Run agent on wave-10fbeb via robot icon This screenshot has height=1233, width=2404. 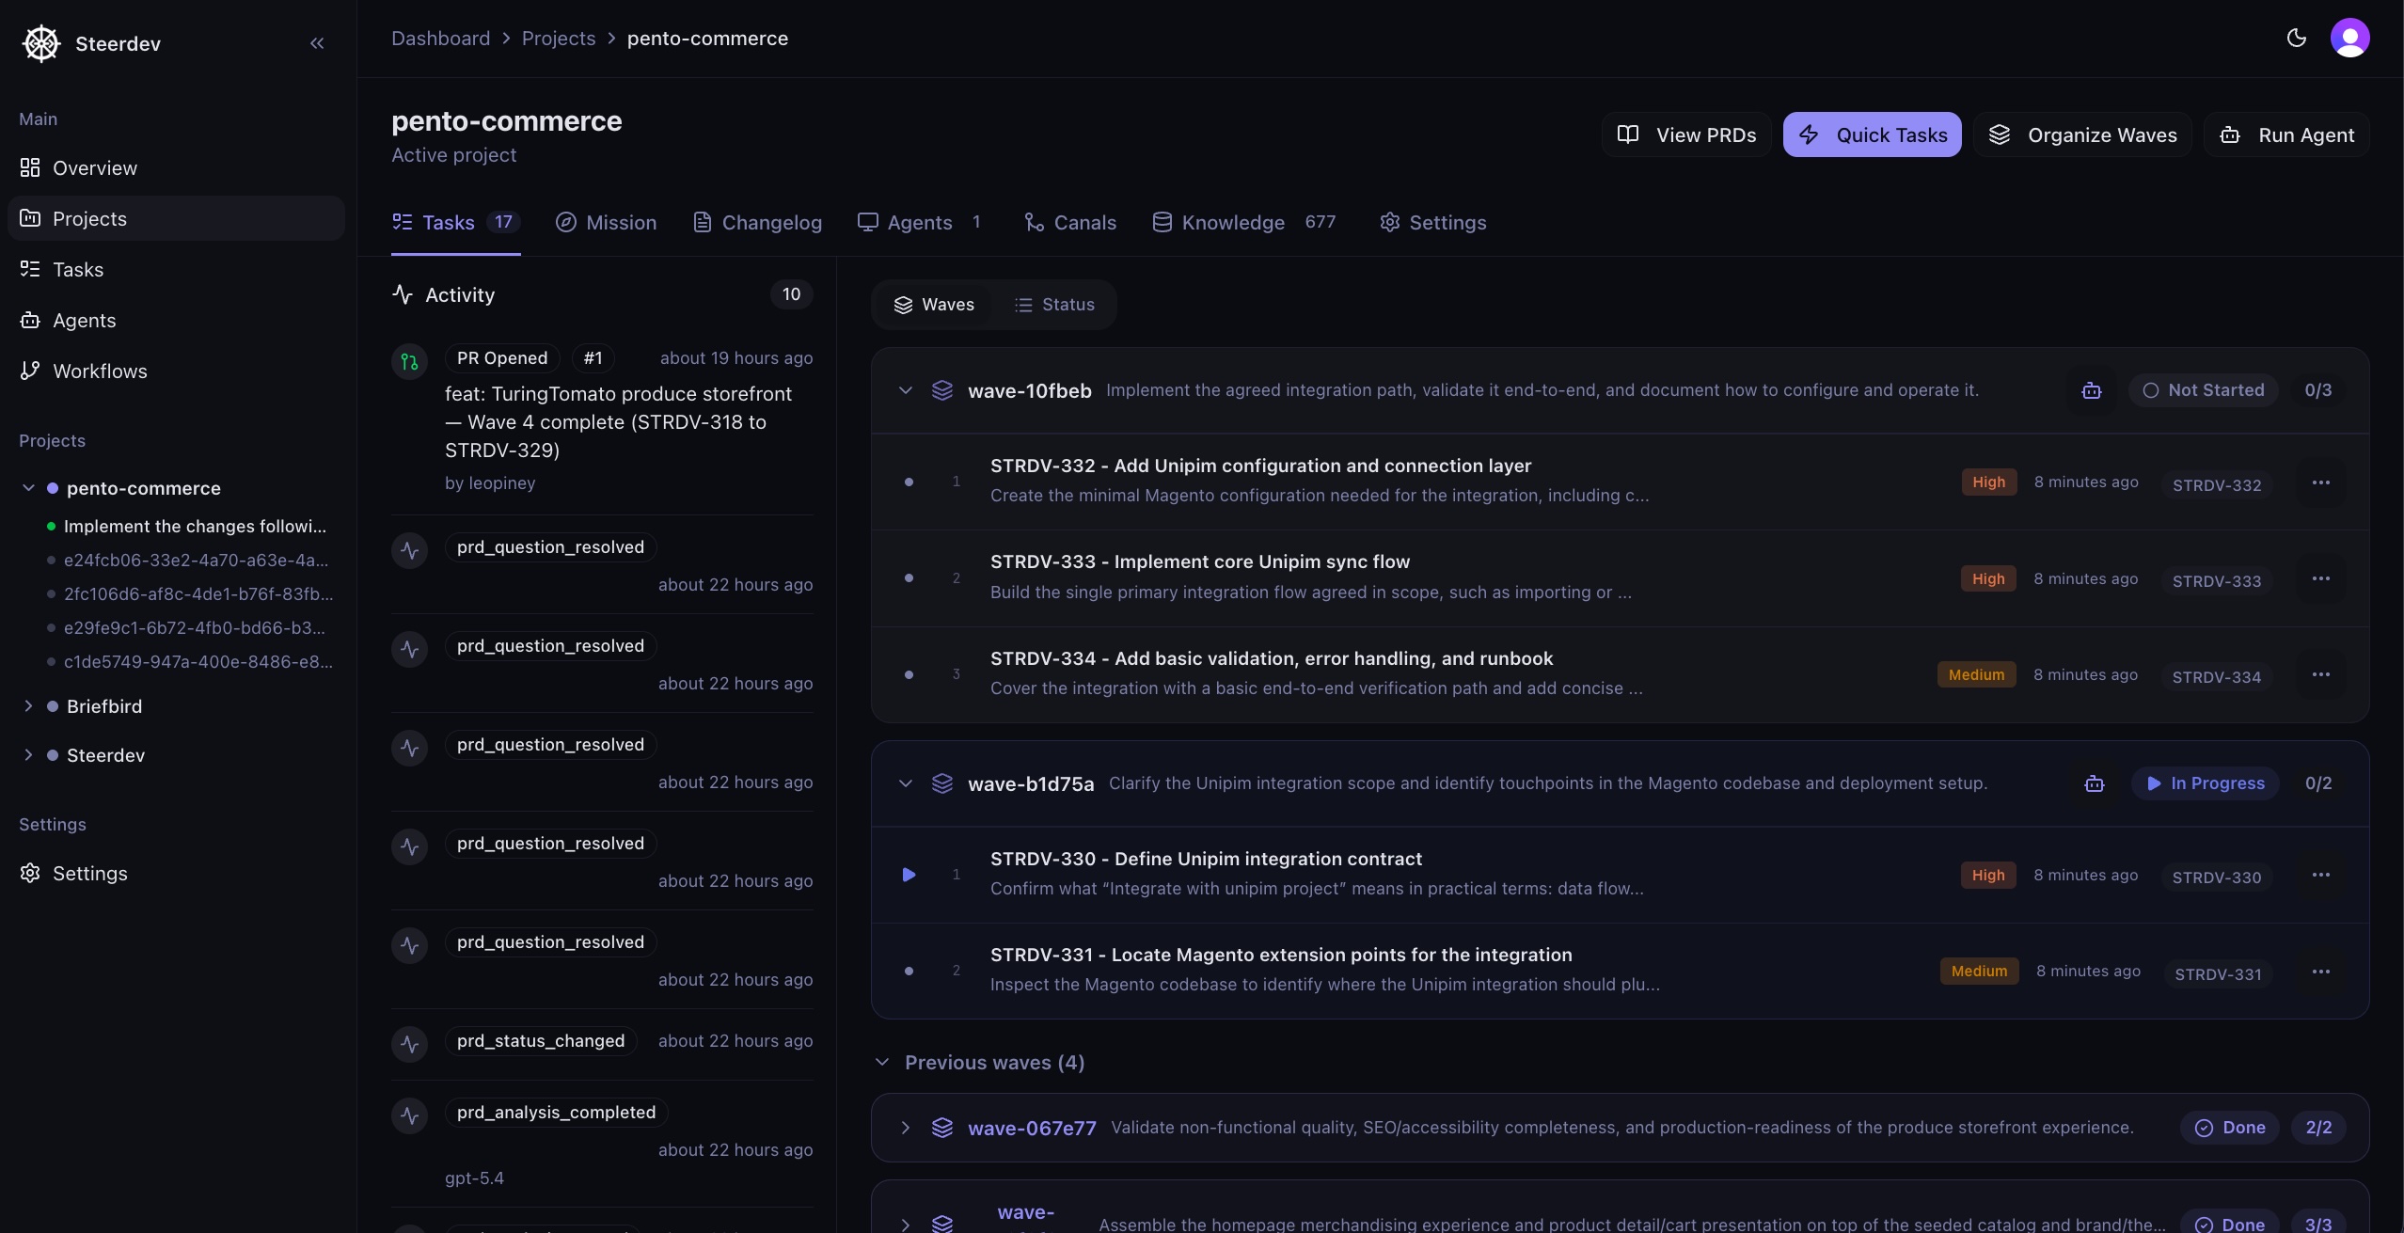[x=2090, y=390]
